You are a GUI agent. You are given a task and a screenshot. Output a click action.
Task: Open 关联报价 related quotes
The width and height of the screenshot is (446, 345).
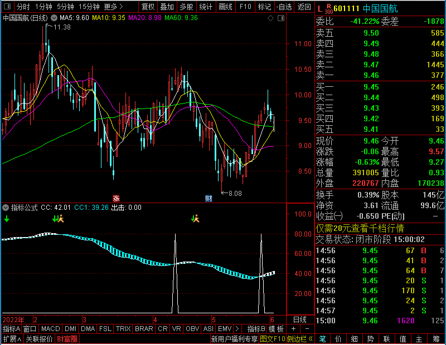(39, 339)
